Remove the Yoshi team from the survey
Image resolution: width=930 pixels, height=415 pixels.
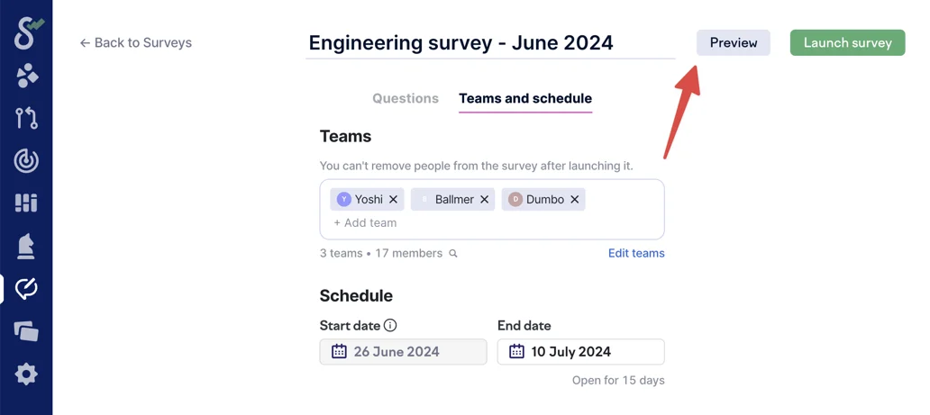pos(394,200)
